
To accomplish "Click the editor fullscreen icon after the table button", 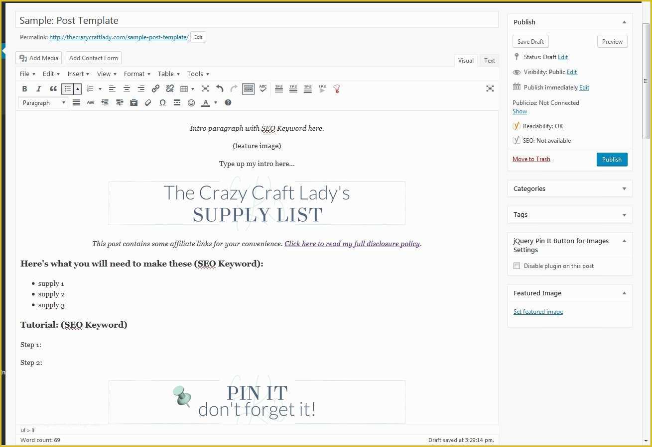I will click(x=205, y=89).
